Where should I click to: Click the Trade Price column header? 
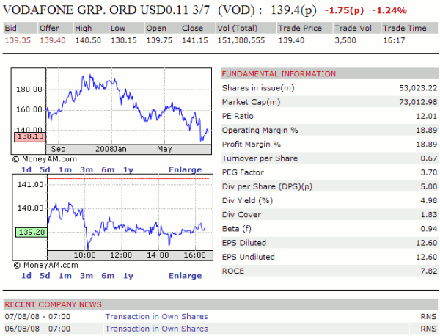pyautogui.click(x=305, y=28)
